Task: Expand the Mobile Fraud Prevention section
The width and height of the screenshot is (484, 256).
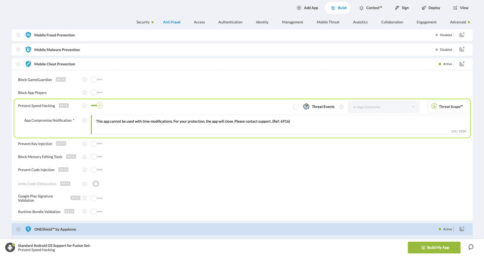Action: [x=18, y=35]
